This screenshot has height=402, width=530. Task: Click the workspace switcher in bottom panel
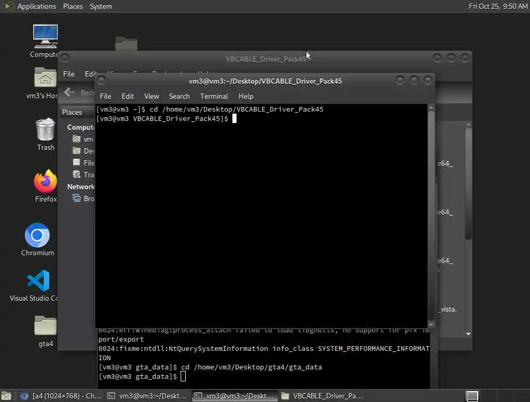tap(472, 396)
